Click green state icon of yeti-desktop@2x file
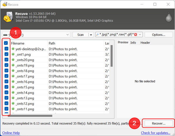The height and width of the screenshot is (136, 175). click(x=13, y=49)
